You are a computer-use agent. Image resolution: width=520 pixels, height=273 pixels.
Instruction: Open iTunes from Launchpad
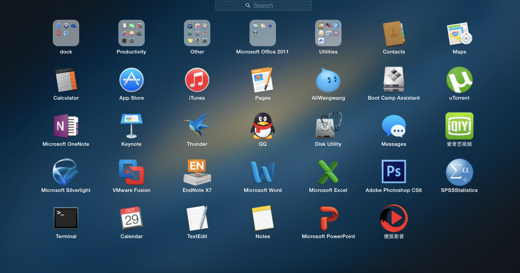[x=197, y=80]
